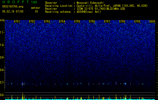Click the 0751 time marker
The height and width of the screenshot is (100, 158).
17,21
